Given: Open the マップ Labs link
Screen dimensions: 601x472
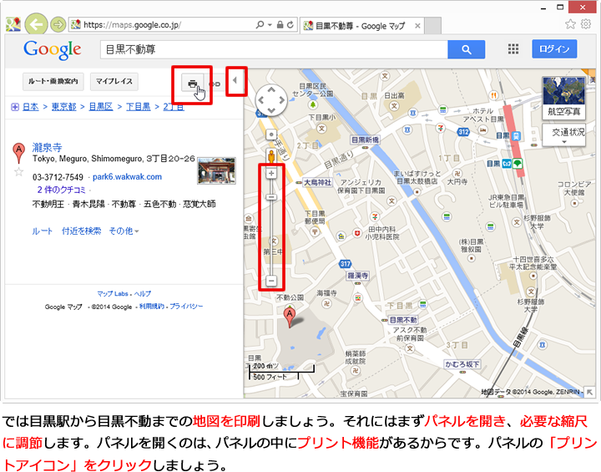Looking at the screenshot, I should pyautogui.click(x=113, y=293).
